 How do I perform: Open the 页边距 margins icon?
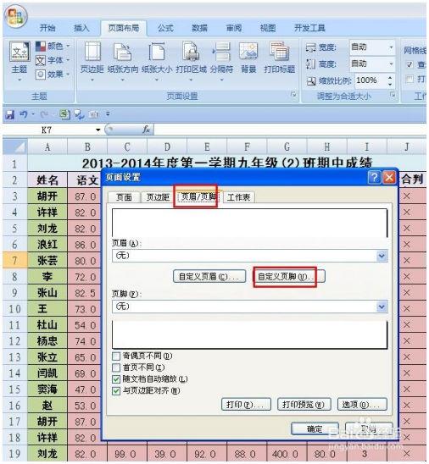tap(92, 58)
